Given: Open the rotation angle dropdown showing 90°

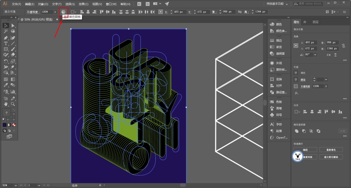Looking at the screenshot, I should tap(314, 54).
